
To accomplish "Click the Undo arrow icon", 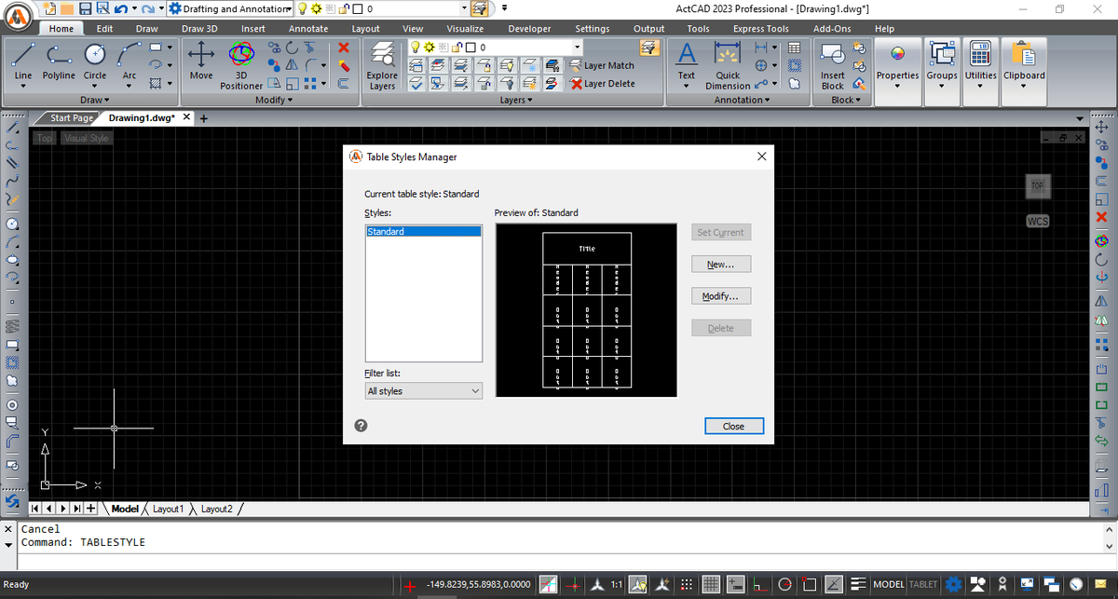I will tap(122, 8).
